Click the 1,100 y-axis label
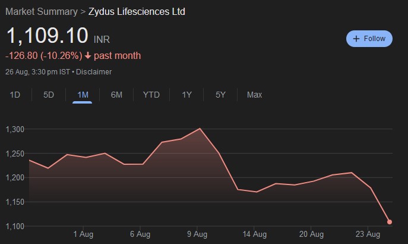 [15, 226]
